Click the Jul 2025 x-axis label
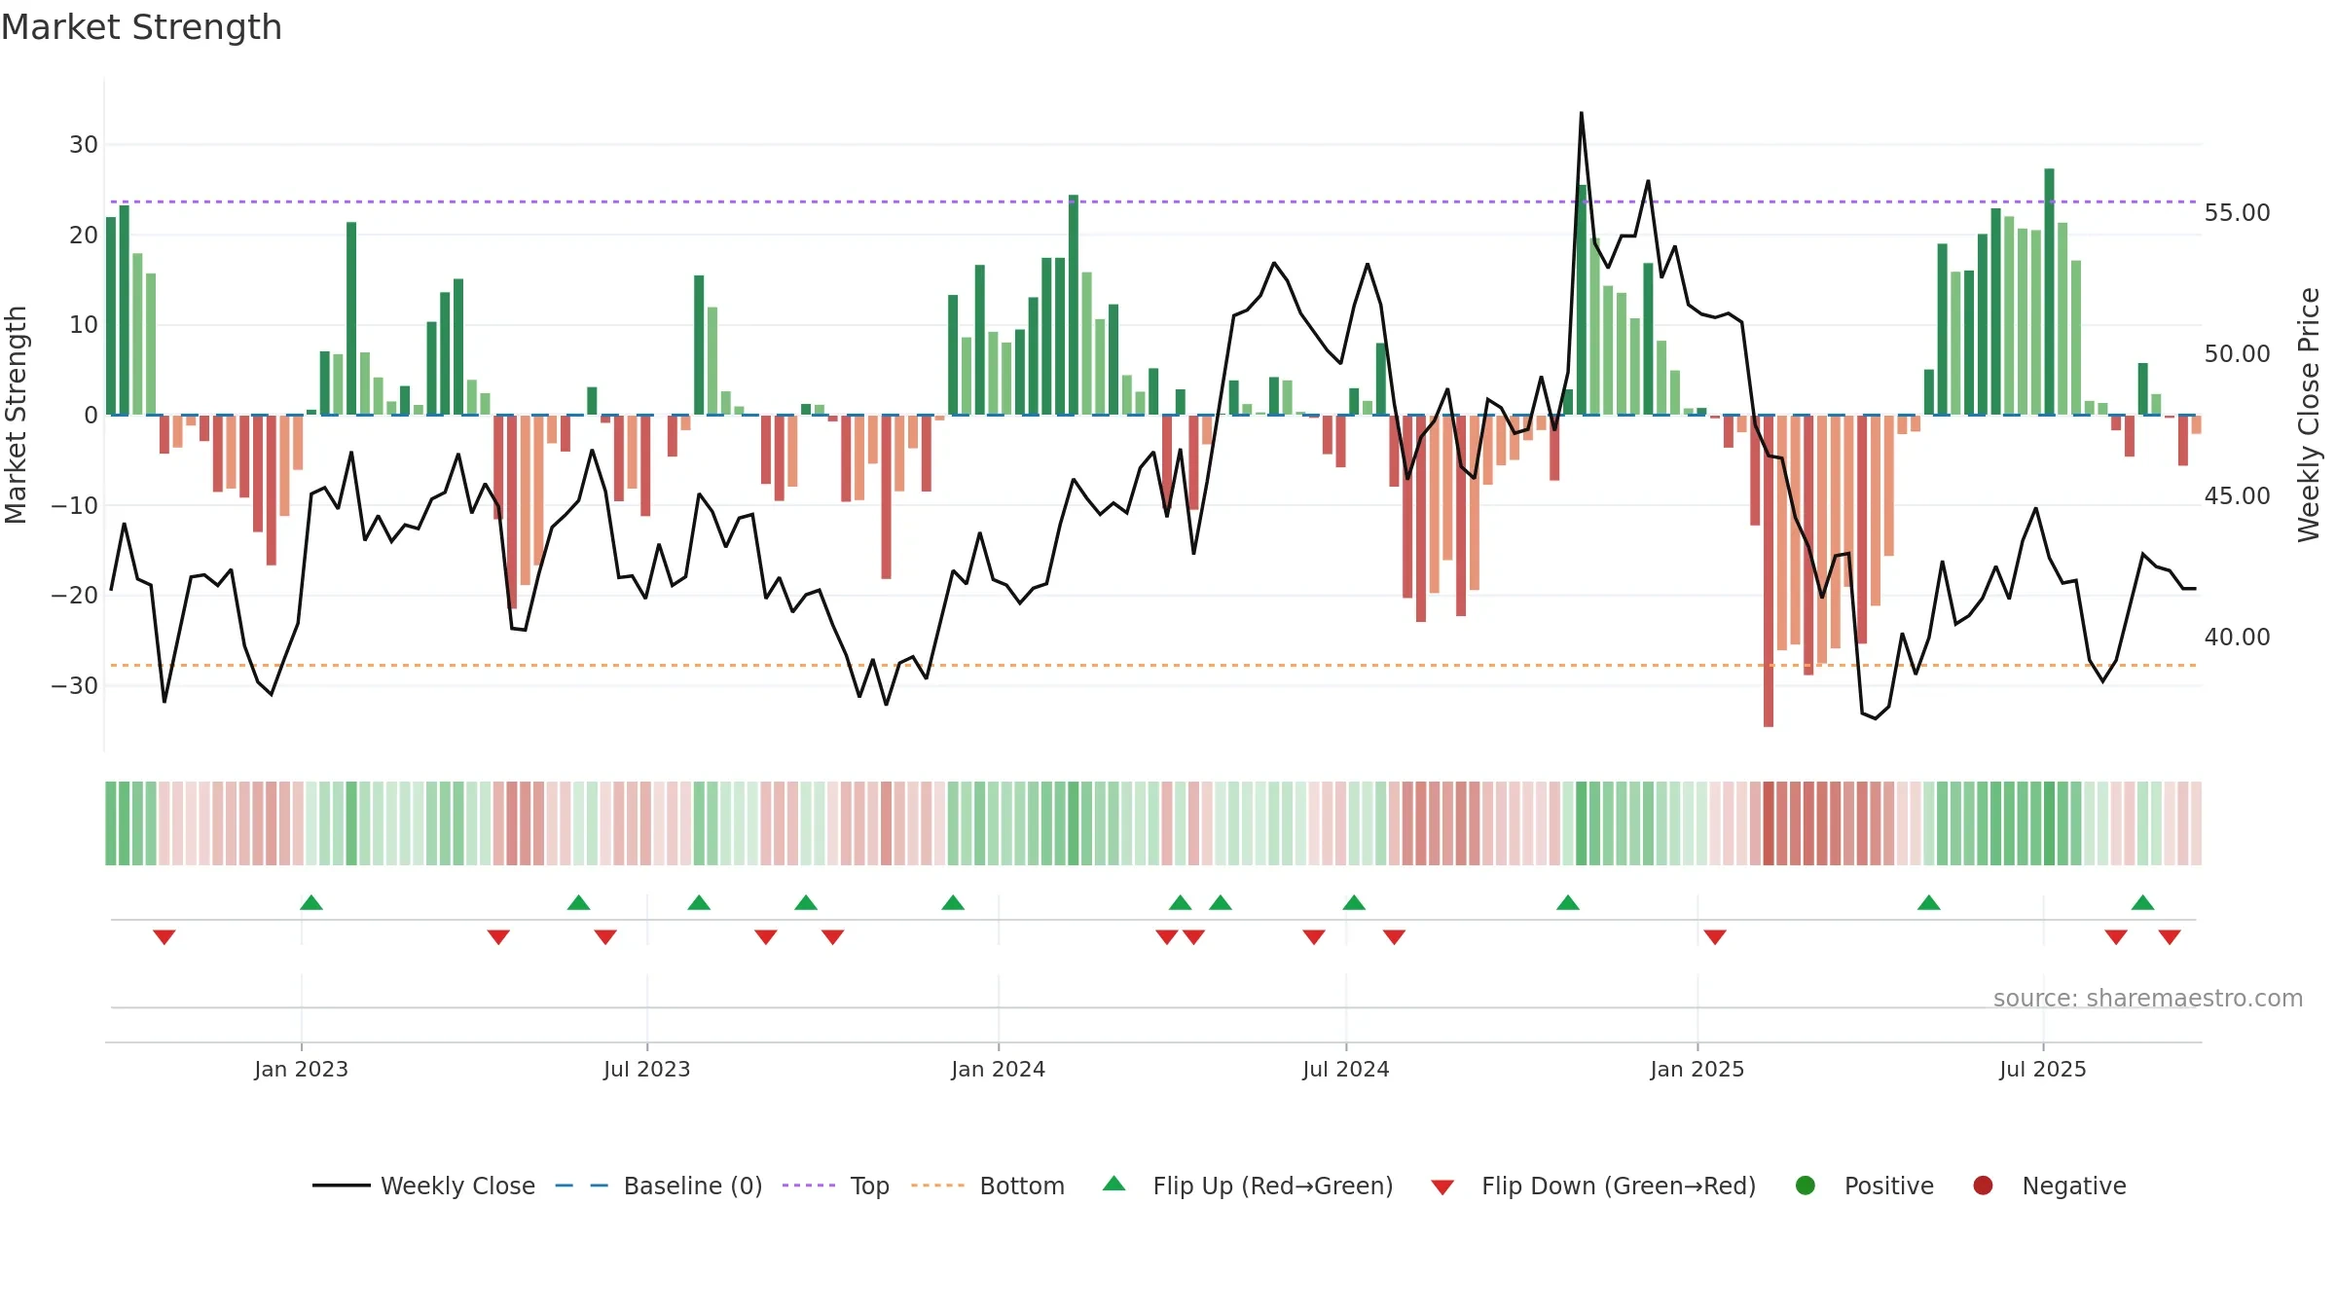Screen dimensions: 2336x1314 [x=2042, y=1069]
